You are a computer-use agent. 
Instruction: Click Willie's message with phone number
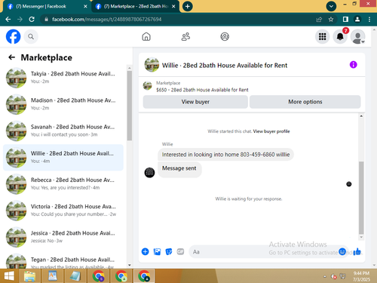tap(225, 155)
